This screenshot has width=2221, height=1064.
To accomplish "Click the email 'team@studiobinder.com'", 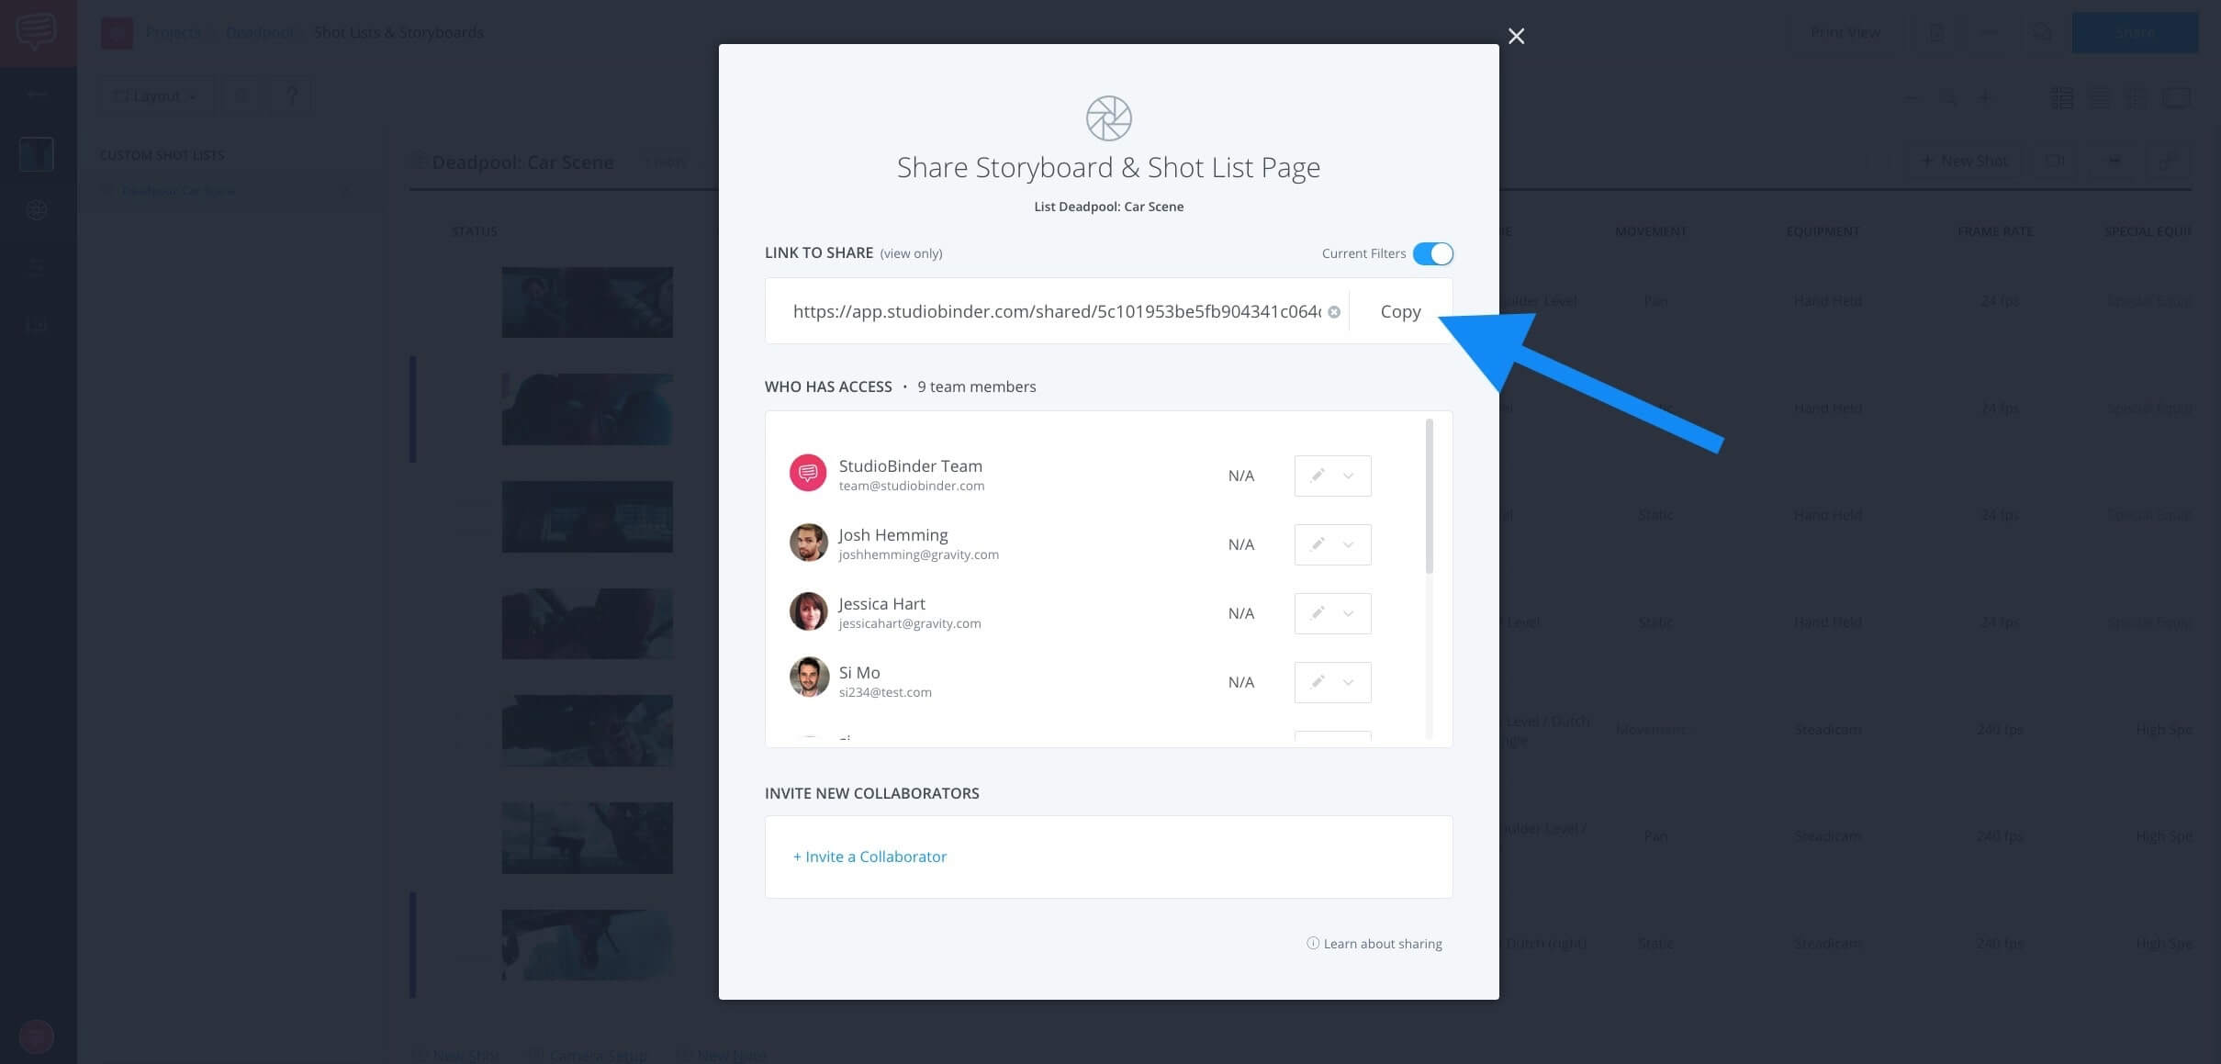I will (911, 486).
